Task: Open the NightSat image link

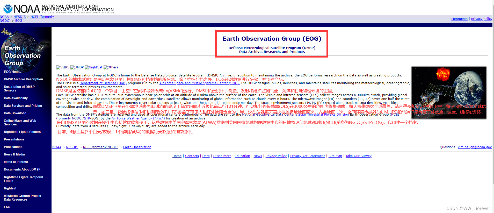Action: point(93,67)
